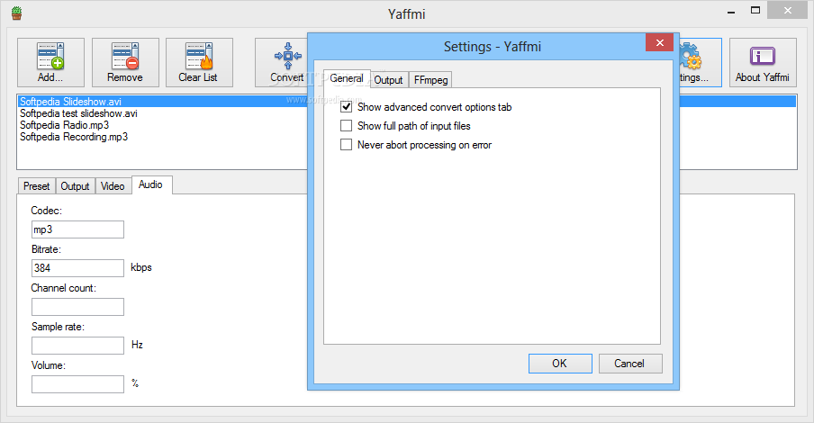814x423 pixels.
Task: Click the Channel count input field
Action: (77, 307)
